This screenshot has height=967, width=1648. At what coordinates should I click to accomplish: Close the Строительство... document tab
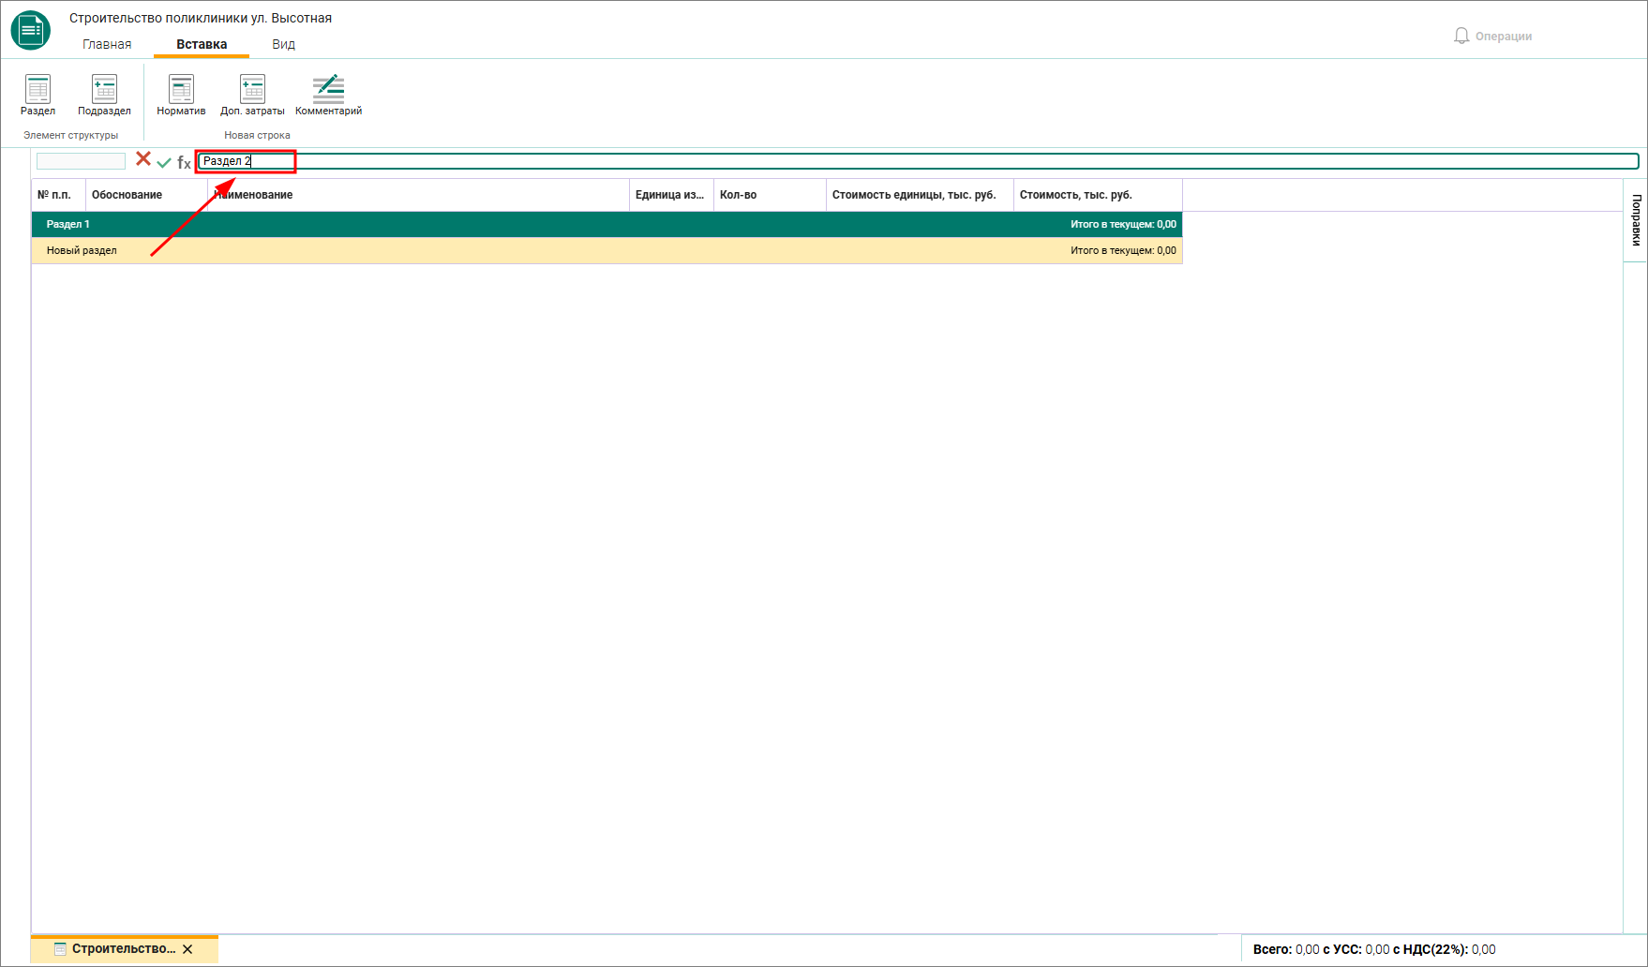[x=187, y=949]
